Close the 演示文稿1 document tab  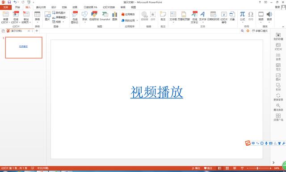click(29, 31)
